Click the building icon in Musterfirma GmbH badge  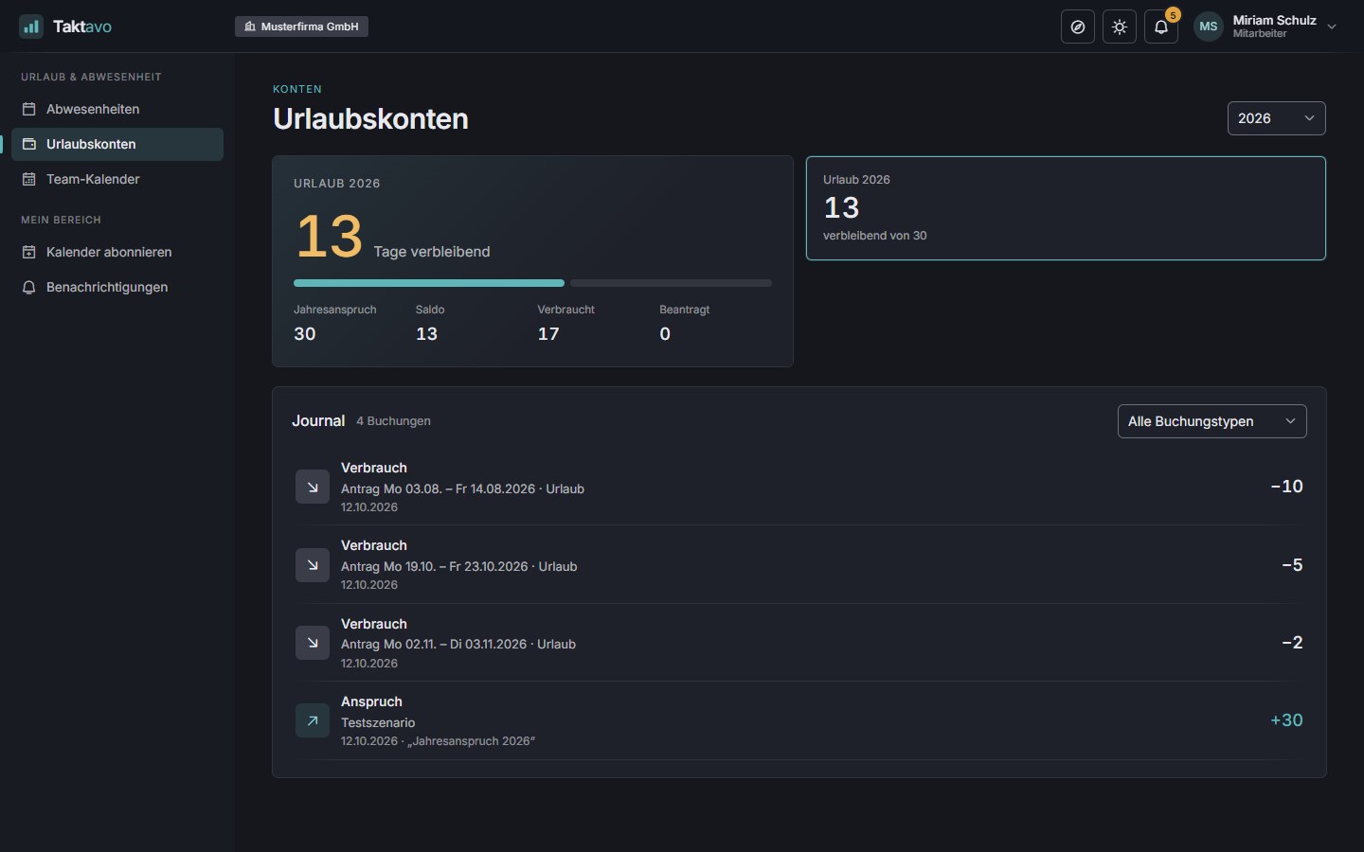tap(250, 27)
